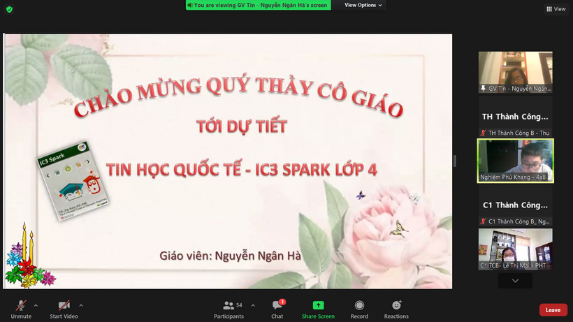Open the Participants panel

[229, 309]
